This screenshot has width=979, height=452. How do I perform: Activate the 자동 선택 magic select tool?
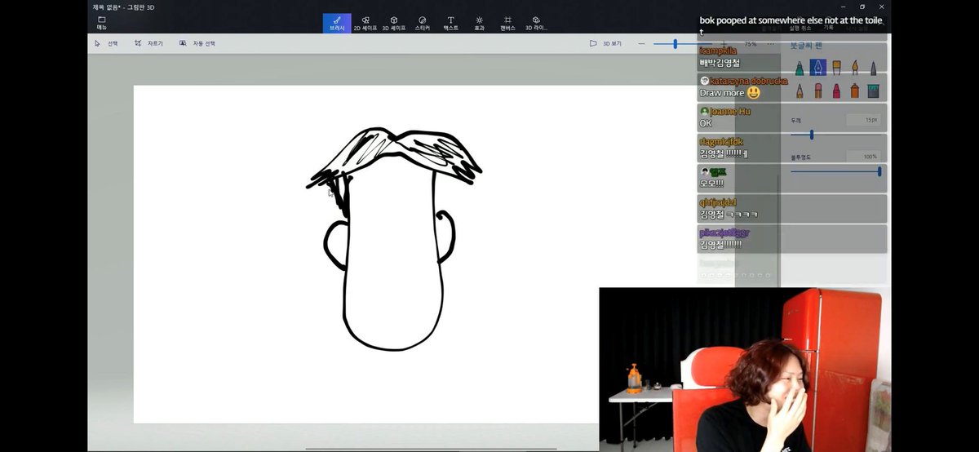(197, 43)
